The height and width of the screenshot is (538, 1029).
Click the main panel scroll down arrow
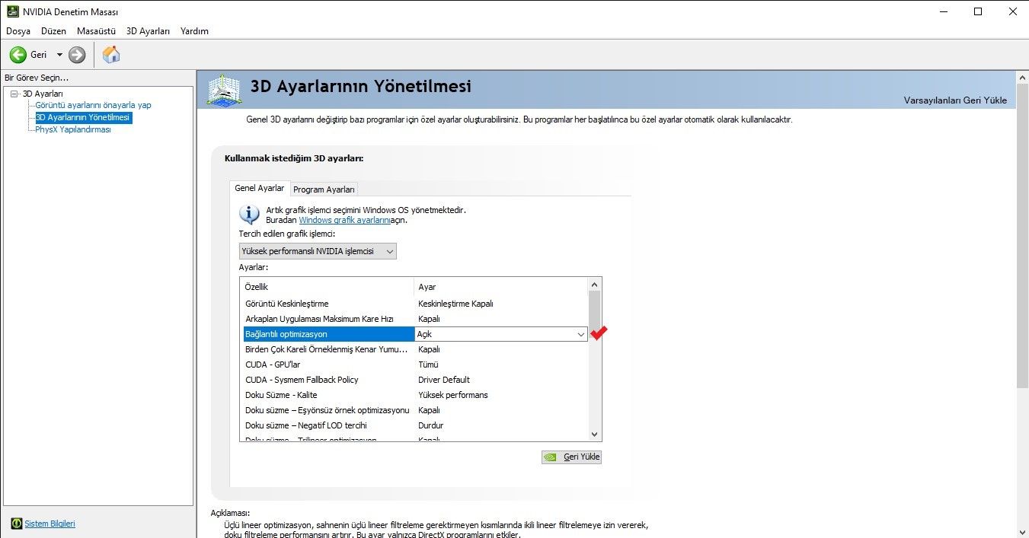1022,531
